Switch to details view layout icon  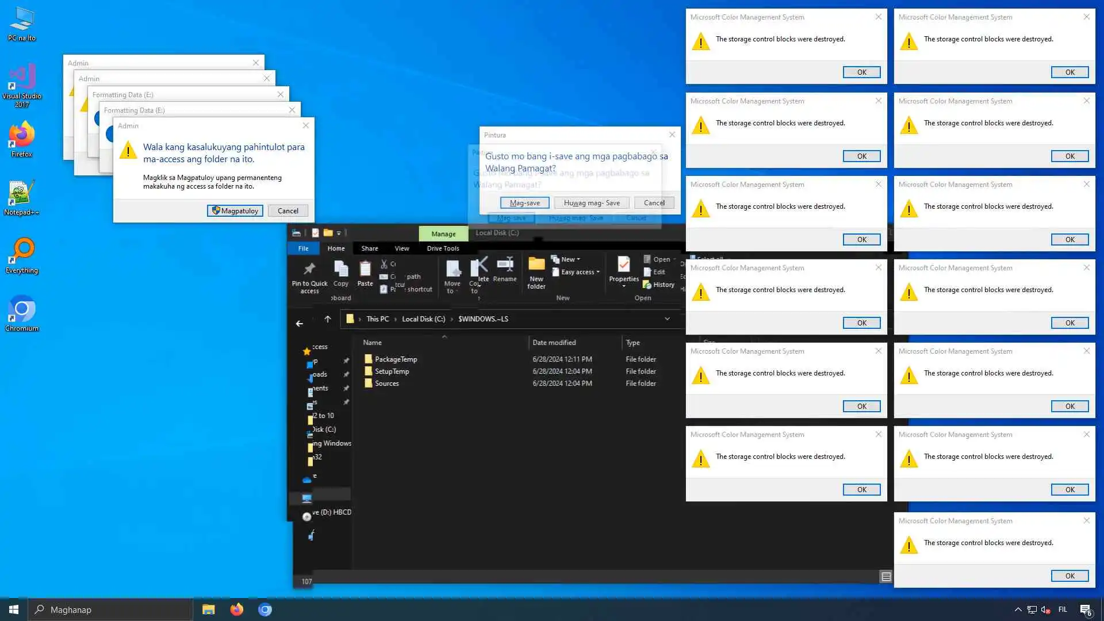[x=886, y=577]
